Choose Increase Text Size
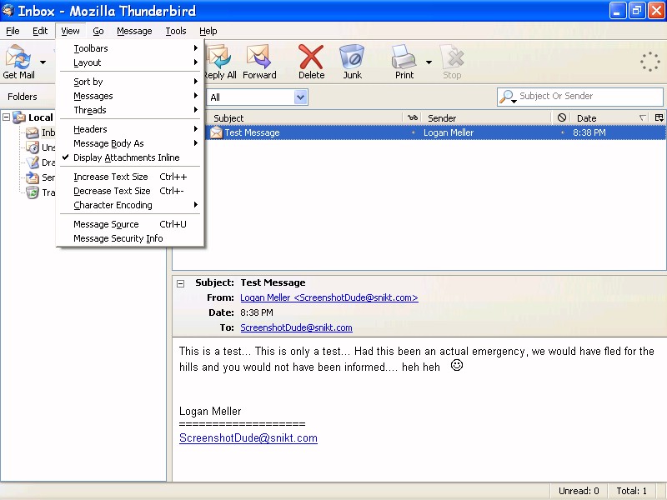 [x=130, y=177]
